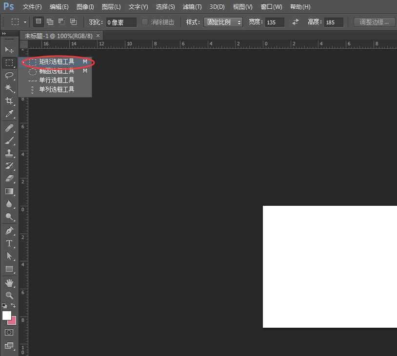Open the tool preset picker arrow
The height and width of the screenshot is (356, 397).
click(x=25, y=22)
